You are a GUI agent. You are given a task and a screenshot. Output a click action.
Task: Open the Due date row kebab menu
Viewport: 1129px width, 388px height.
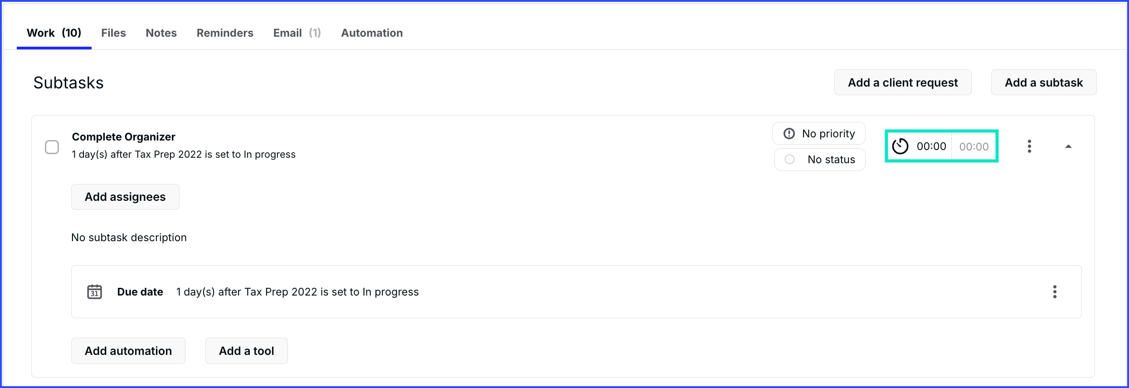pyautogui.click(x=1055, y=291)
